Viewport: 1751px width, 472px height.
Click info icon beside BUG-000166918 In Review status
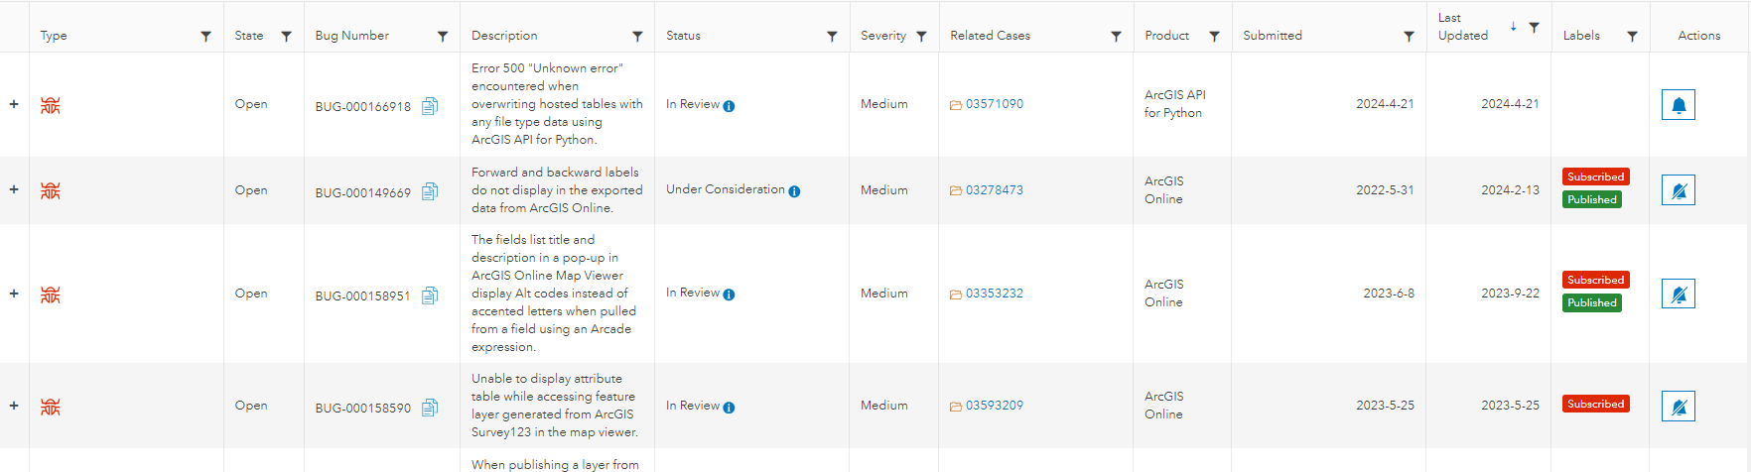[729, 106]
